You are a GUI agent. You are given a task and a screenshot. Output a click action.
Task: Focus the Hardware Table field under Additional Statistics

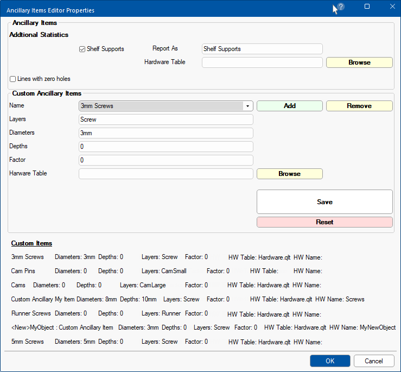[x=262, y=62]
